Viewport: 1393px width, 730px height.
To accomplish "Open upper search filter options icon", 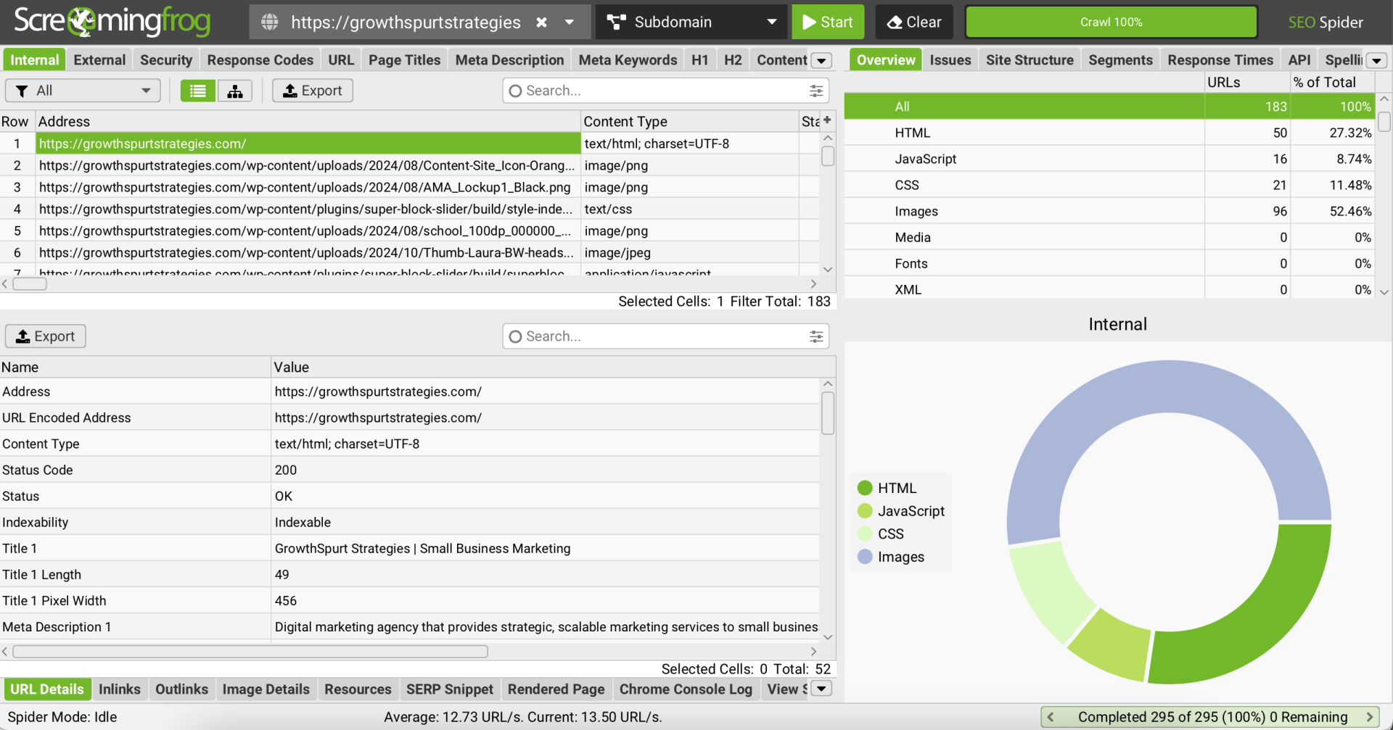I will (816, 91).
